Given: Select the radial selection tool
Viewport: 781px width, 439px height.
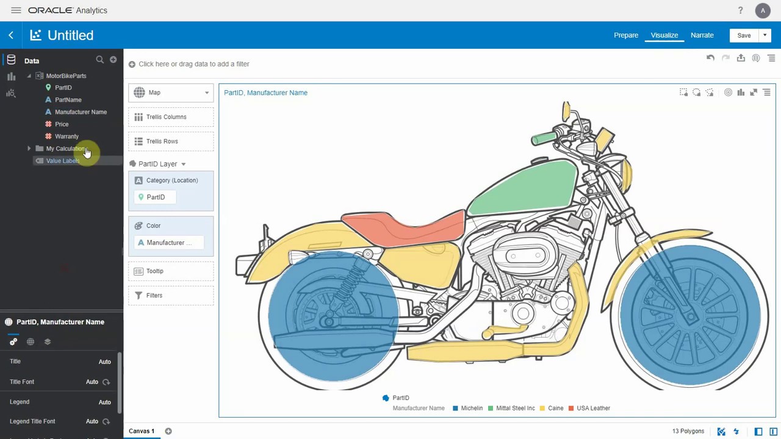Looking at the screenshot, I should (x=696, y=93).
